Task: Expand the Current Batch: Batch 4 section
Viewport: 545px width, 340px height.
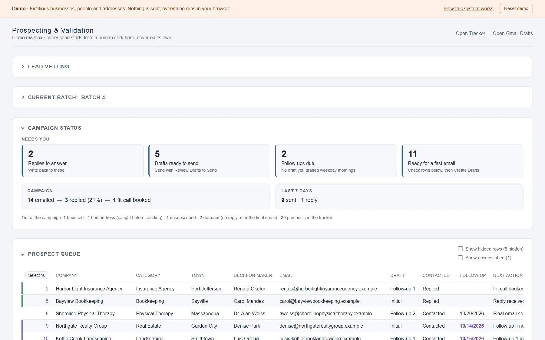Action: [x=63, y=97]
